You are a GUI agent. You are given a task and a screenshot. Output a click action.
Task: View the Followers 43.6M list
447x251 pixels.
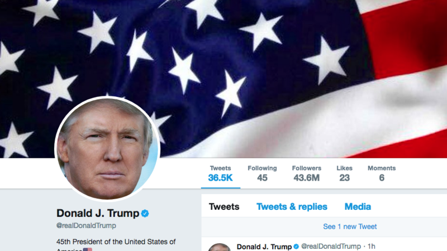click(x=306, y=173)
